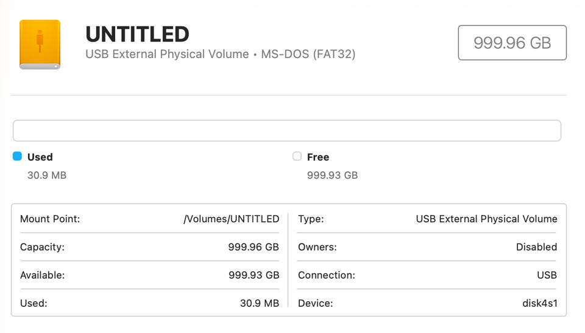Screen dimensions: 585x333
Task: Select the UNTITLED volume name heading
Action: point(137,34)
